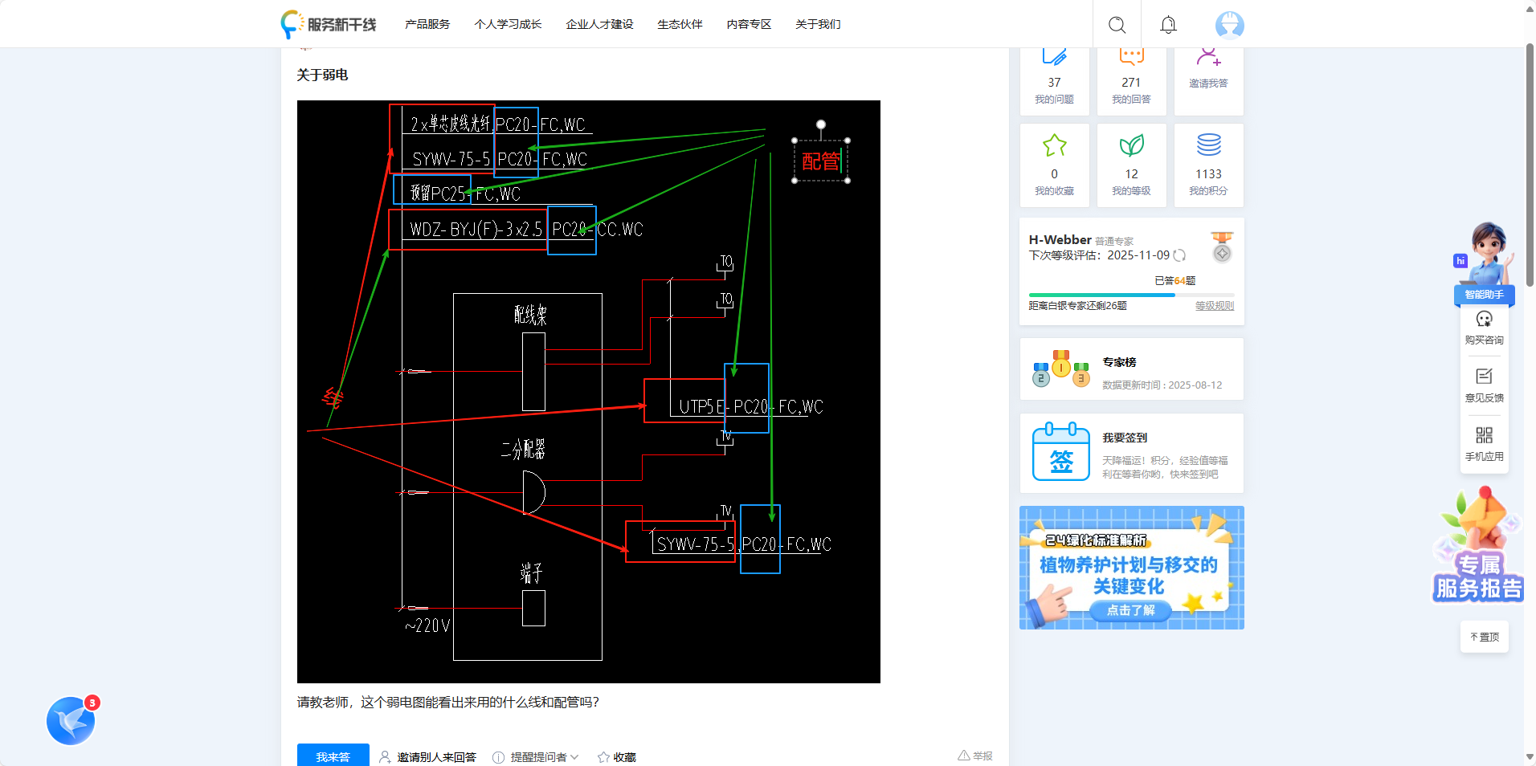Open the 专家榜 medals icon
The image size is (1536, 766).
click(x=1061, y=369)
